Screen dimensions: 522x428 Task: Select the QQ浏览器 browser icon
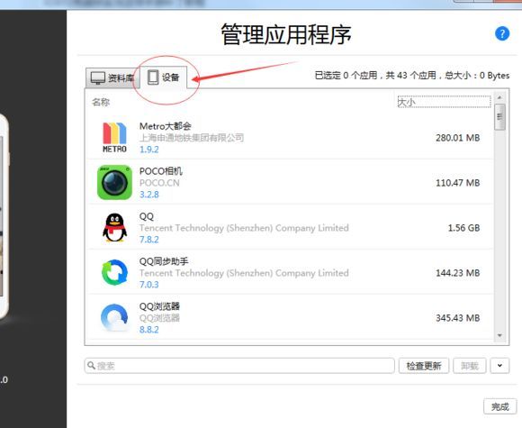coord(114,317)
